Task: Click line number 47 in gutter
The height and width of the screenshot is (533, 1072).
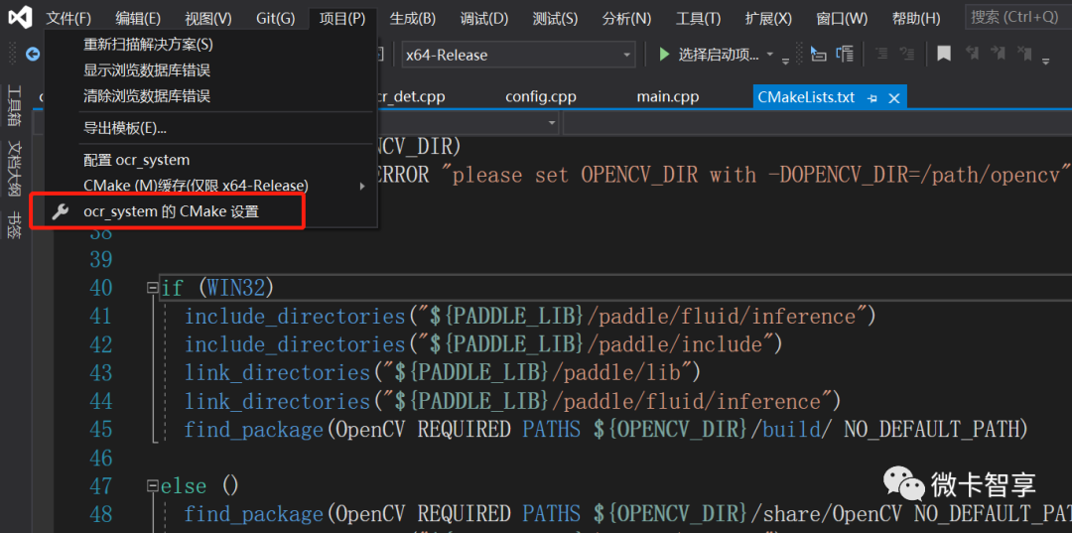Action: point(100,485)
